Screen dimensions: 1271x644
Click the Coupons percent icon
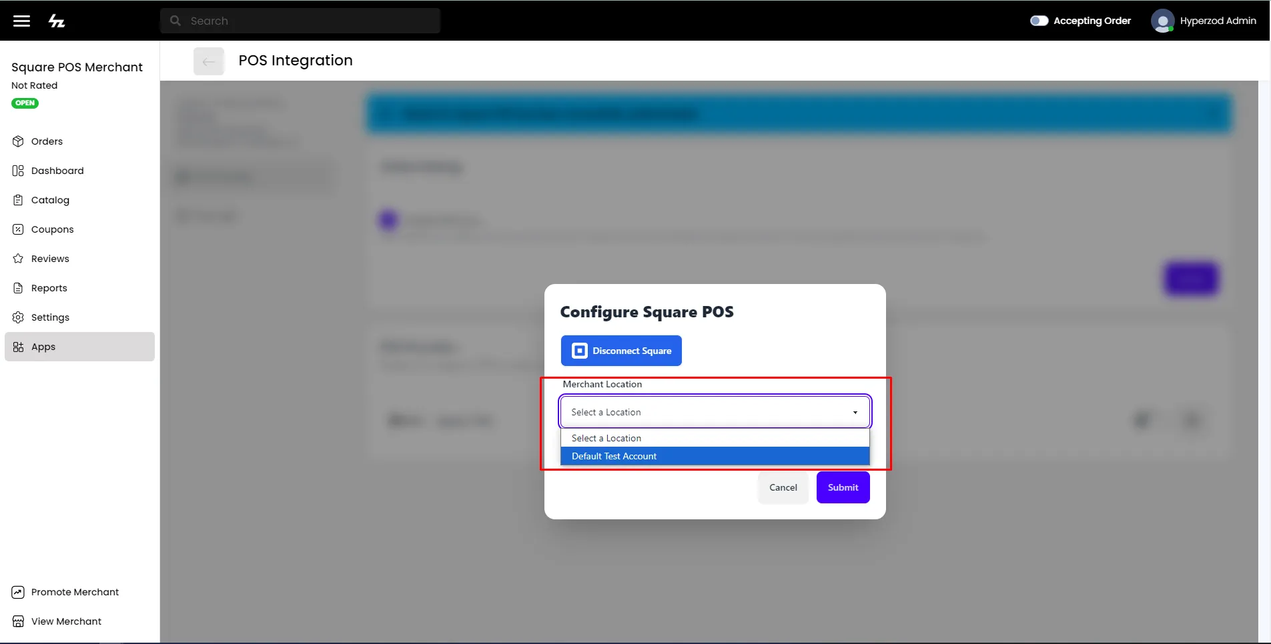pos(18,229)
